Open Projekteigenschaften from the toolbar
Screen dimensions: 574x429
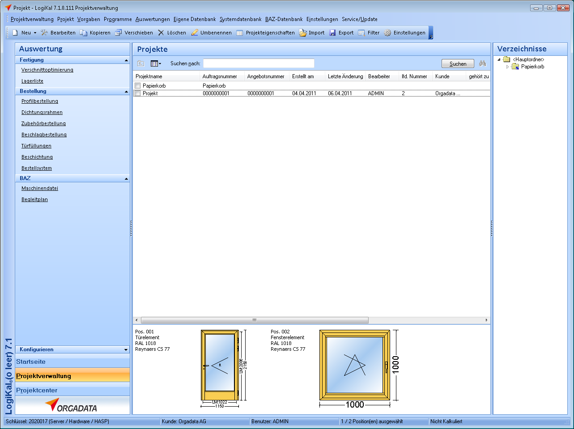[x=265, y=33]
